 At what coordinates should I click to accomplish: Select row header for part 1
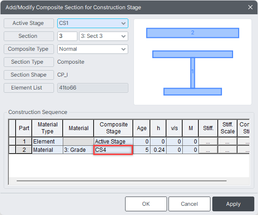[12, 142]
